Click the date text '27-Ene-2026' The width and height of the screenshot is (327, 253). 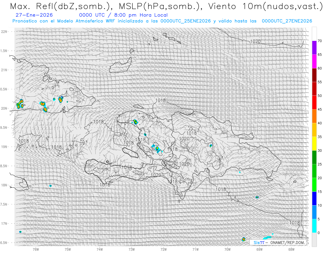tap(34, 15)
